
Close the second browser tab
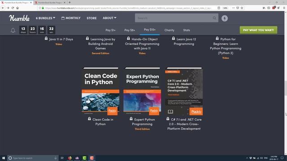65,3
